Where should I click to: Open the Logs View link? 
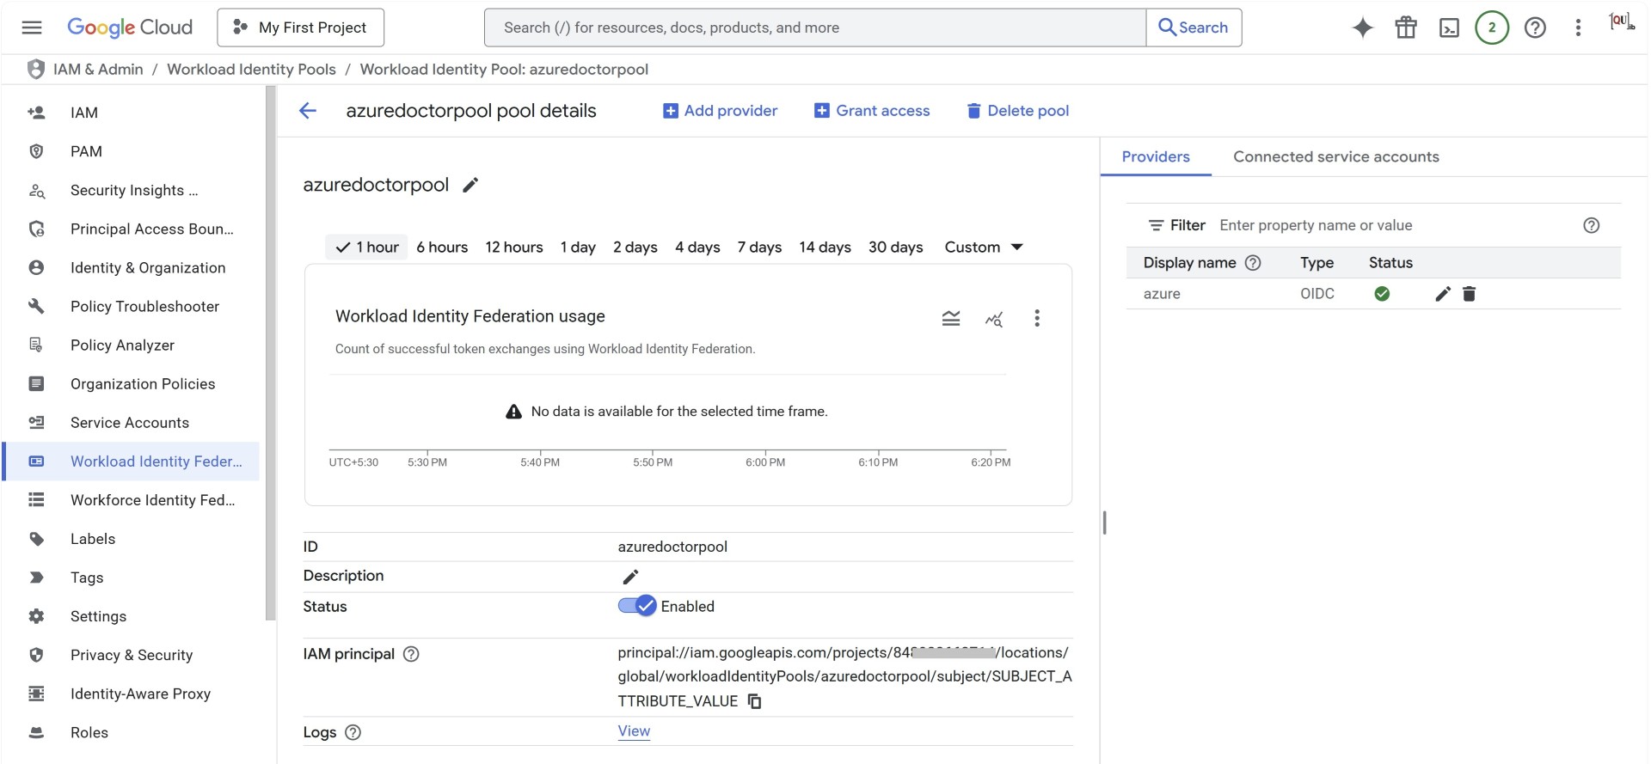tap(634, 731)
